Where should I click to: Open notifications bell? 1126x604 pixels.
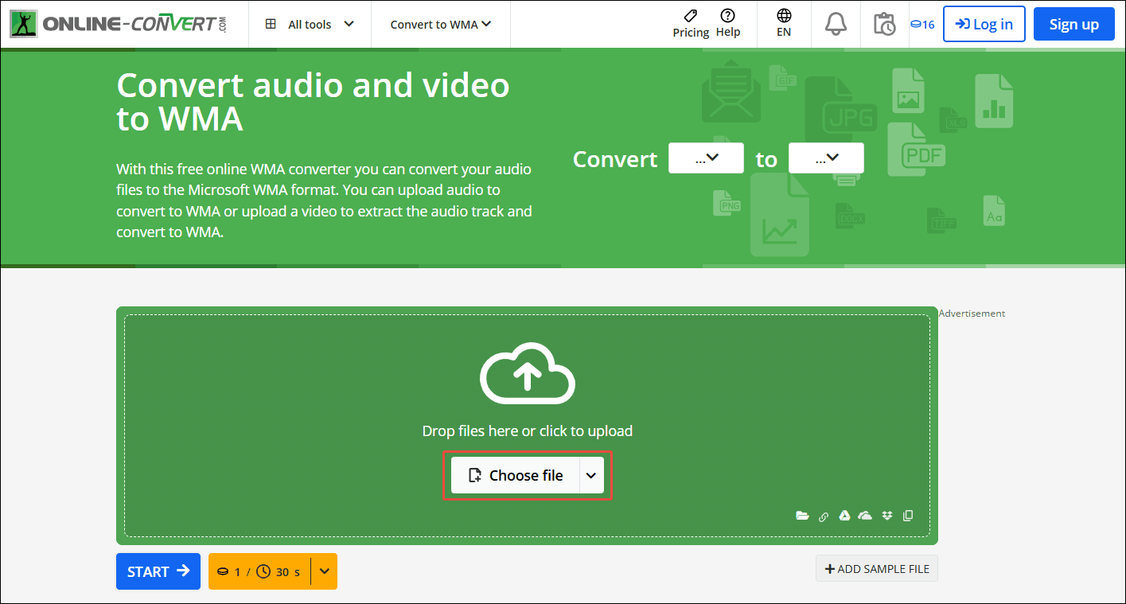pyautogui.click(x=835, y=24)
